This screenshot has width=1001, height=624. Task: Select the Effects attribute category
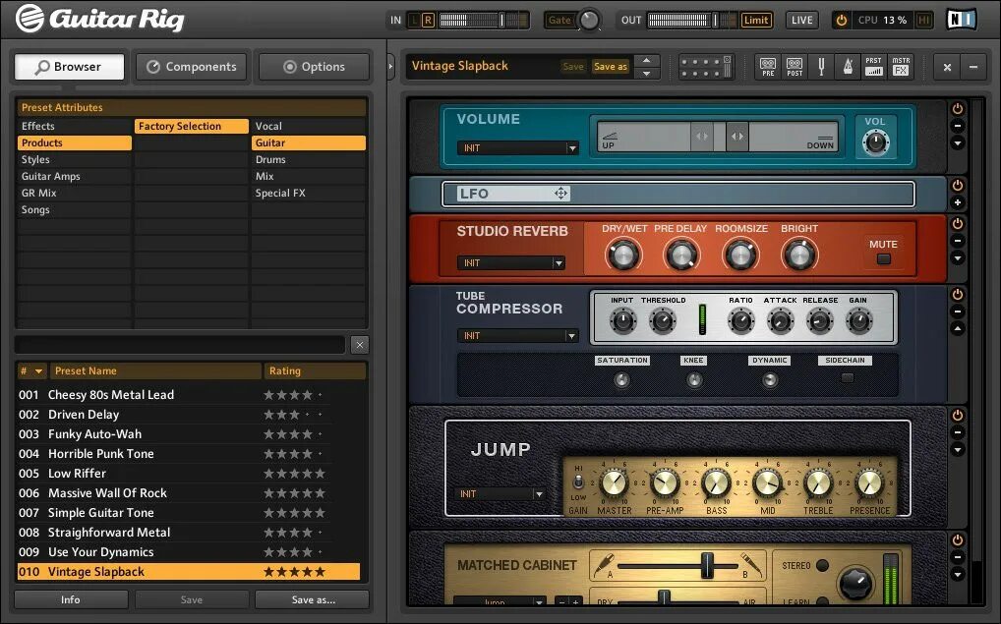pyautogui.click(x=74, y=127)
